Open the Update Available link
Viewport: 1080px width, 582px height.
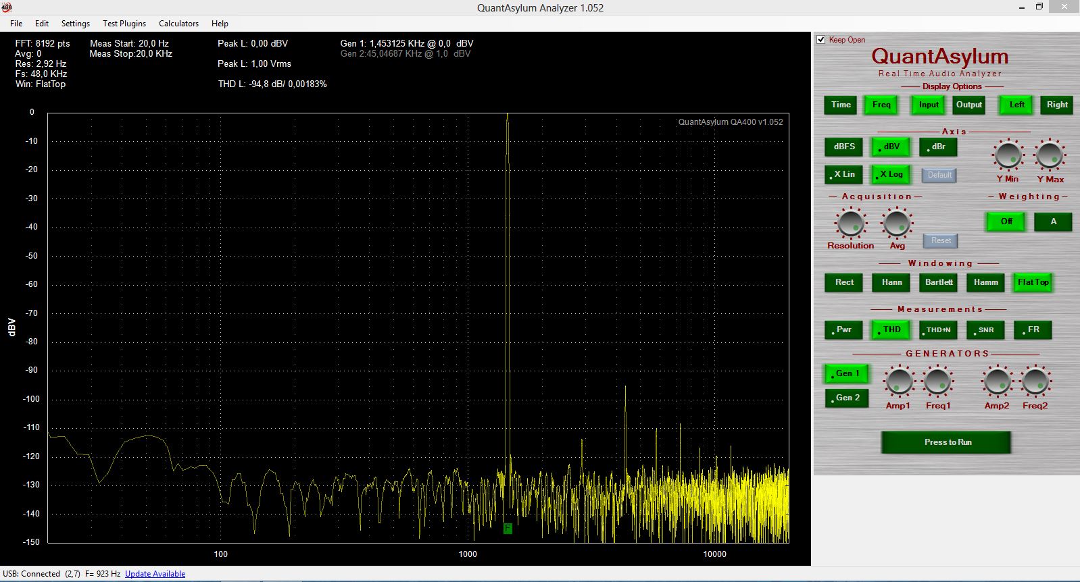(x=155, y=574)
